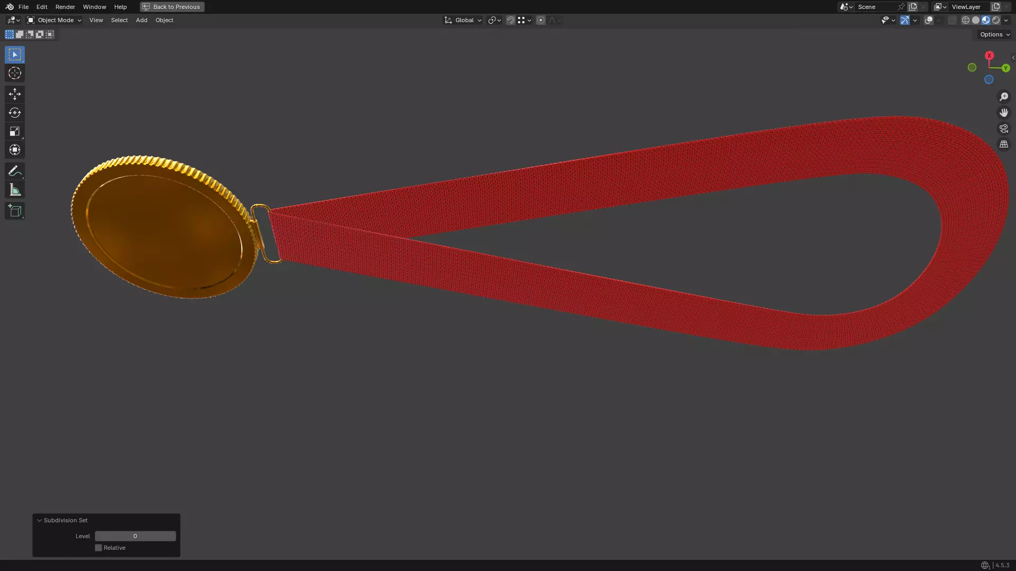Switch perspective/orthographic grid icon
Screen dimensions: 1016x571
point(1003,144)
